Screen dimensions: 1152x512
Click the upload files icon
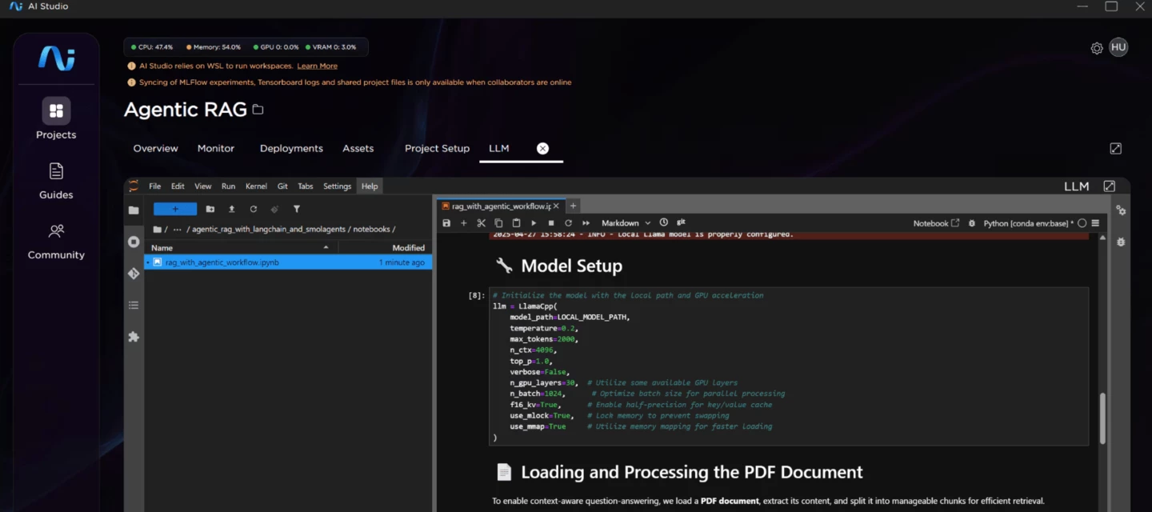(x=232, y=209)
